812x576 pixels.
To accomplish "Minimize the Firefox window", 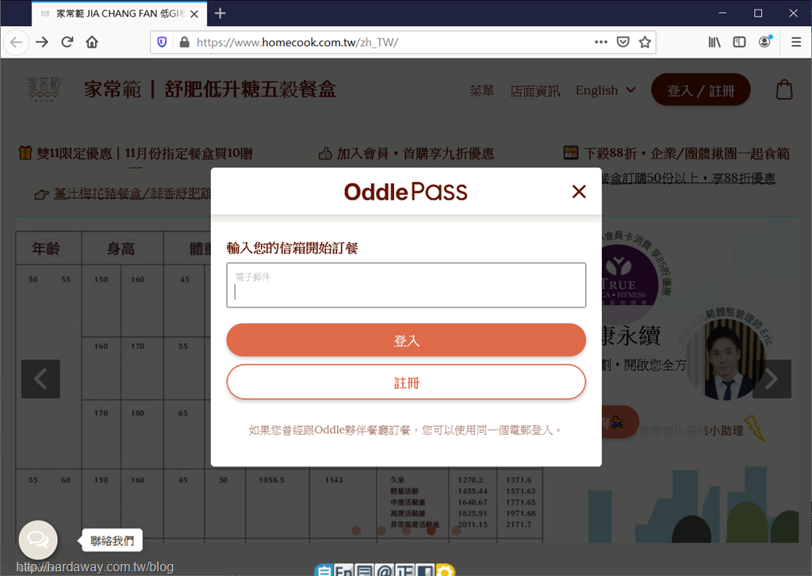I will click(722, 13).
